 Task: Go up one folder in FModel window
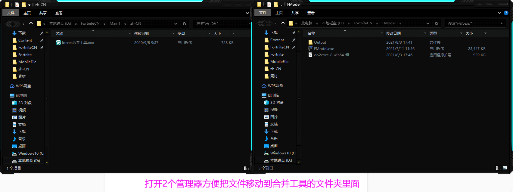point(283,23)
